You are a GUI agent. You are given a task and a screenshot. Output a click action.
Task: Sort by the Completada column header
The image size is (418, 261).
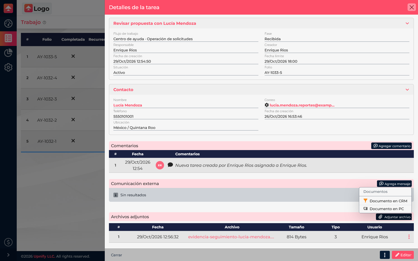(73, 39)
